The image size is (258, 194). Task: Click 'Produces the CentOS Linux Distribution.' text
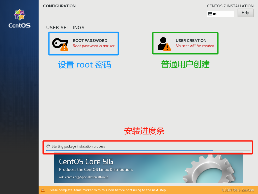click(96, 169)
